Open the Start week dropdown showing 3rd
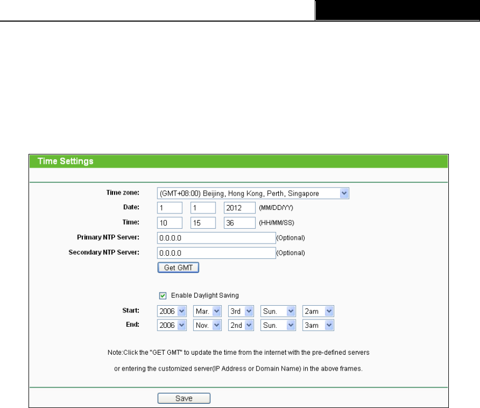The height and width of the screenshot is (408, 480). click(241, 311)
